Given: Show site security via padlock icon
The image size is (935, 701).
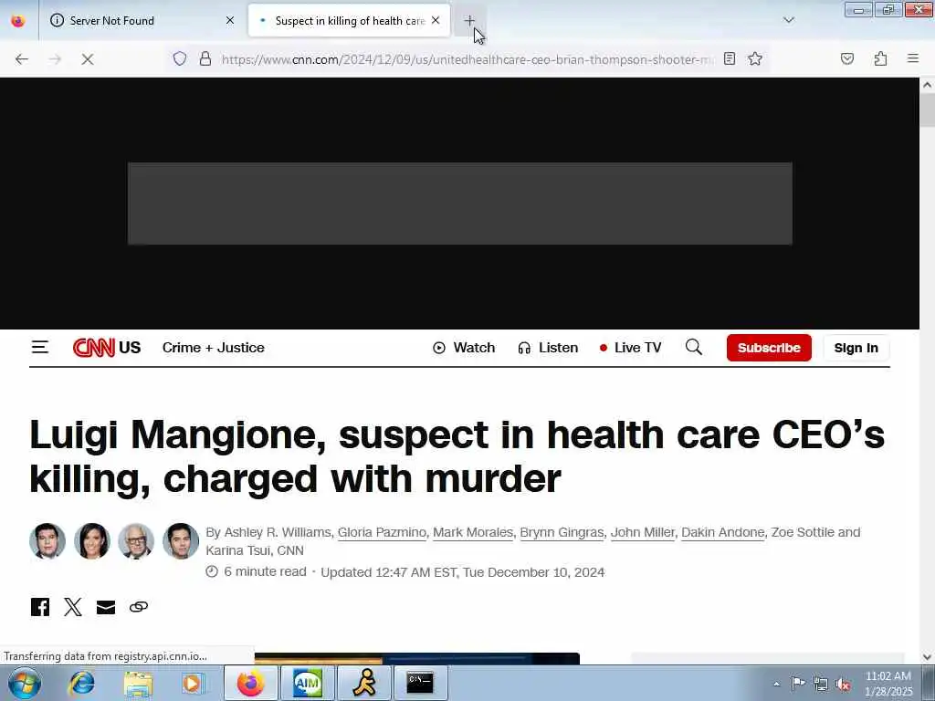Looking at the screenshot, I should point(205,58).
